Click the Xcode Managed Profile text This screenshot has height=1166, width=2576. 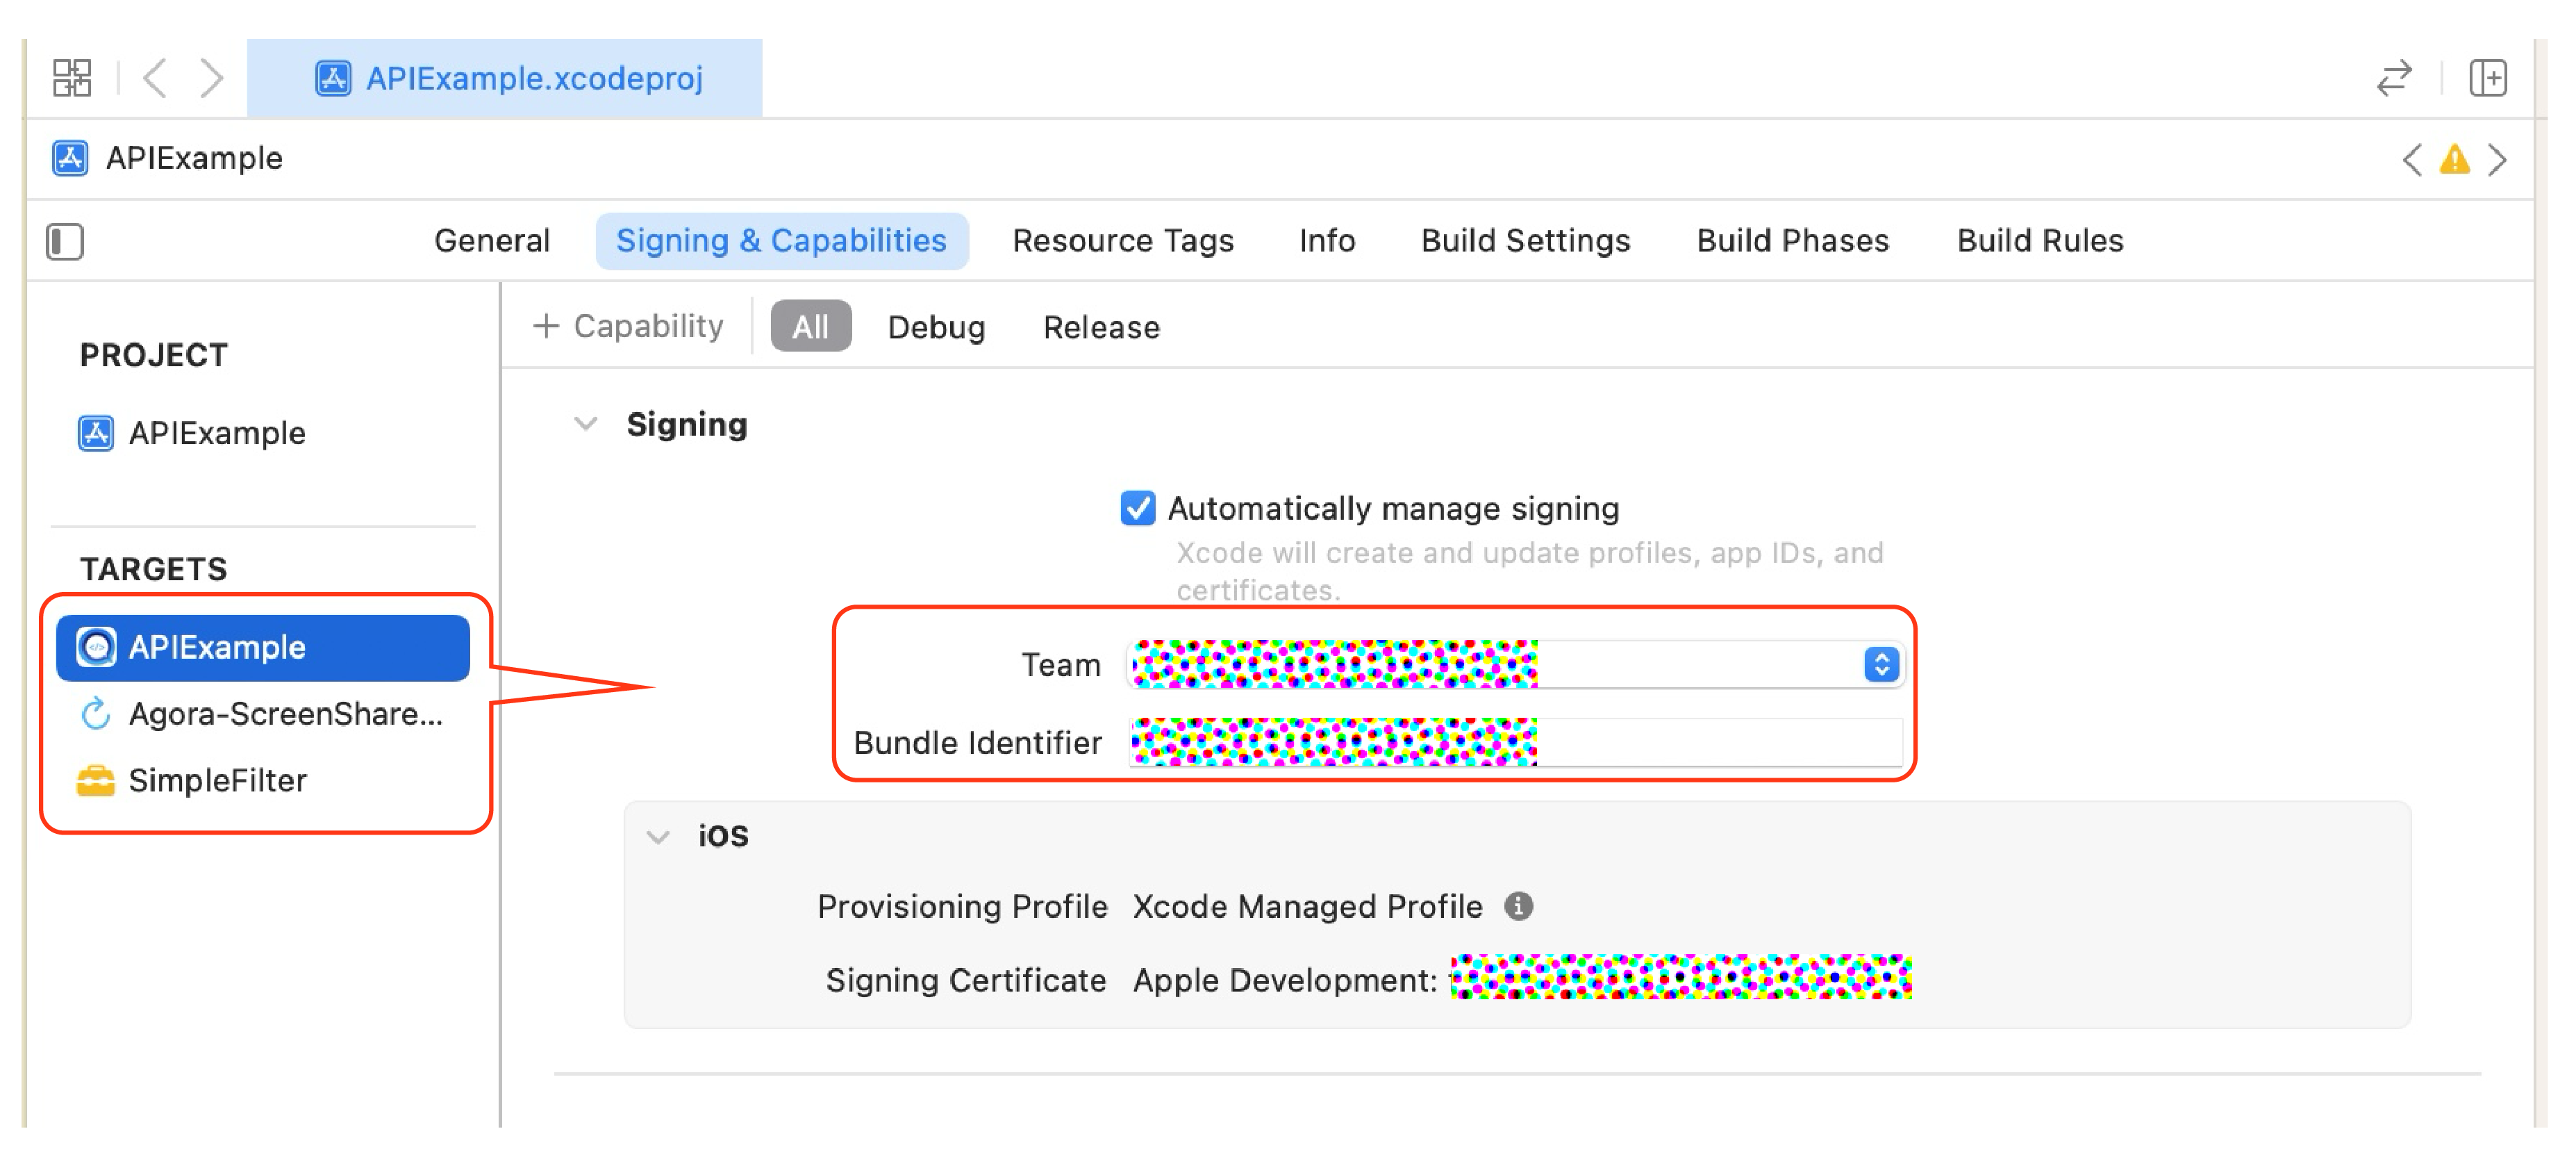coord(1307,907)
